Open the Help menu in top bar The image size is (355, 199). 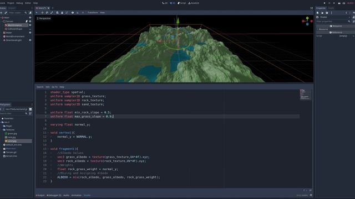35,3
